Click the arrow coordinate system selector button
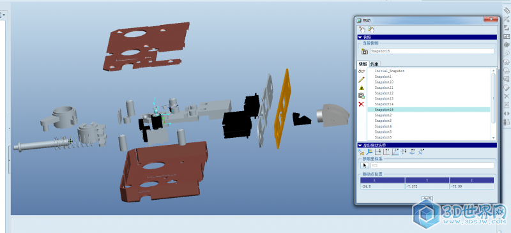 [x=365, y=165]
